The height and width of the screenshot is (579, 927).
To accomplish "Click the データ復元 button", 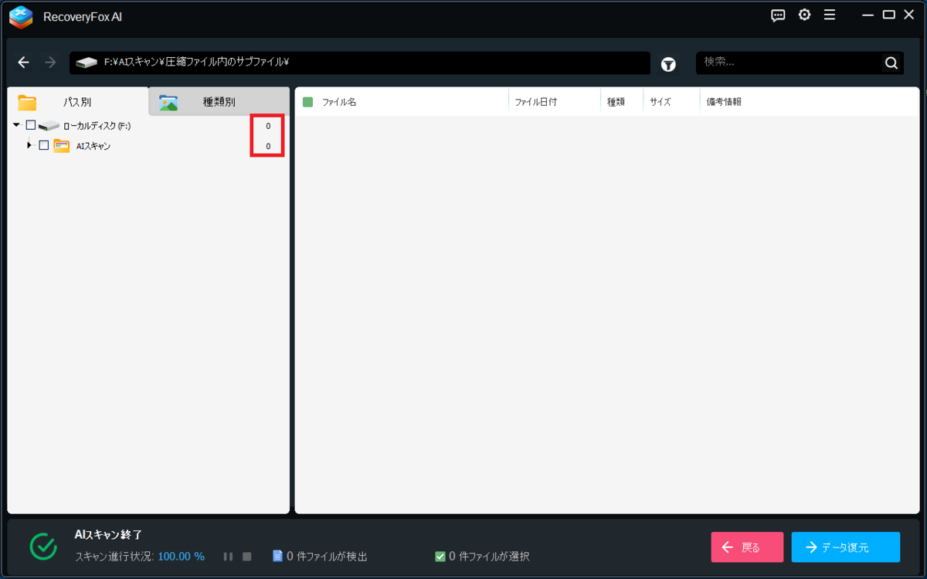I will click(x=846, y=547).
